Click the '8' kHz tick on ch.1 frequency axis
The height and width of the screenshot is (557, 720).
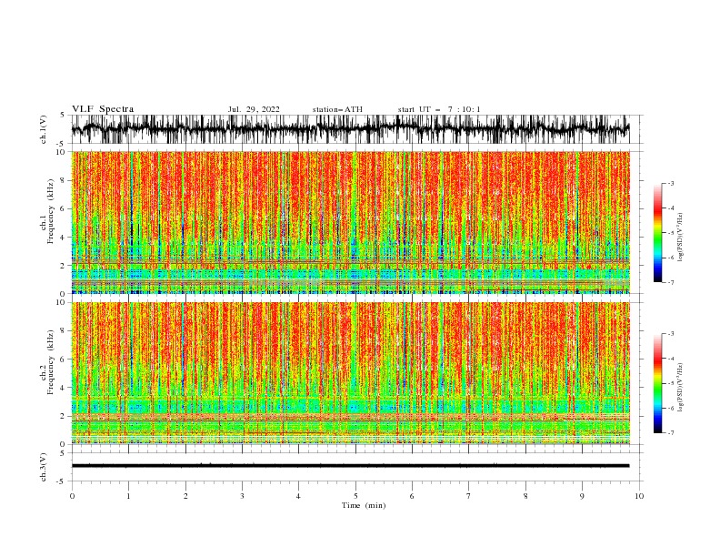(63, 180)
